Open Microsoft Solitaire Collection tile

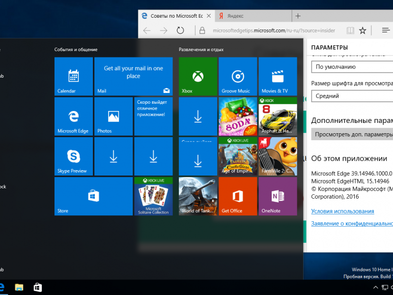(x=153, y=196)
